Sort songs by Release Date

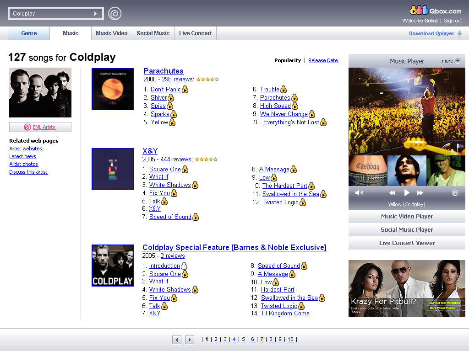[323, 60]
